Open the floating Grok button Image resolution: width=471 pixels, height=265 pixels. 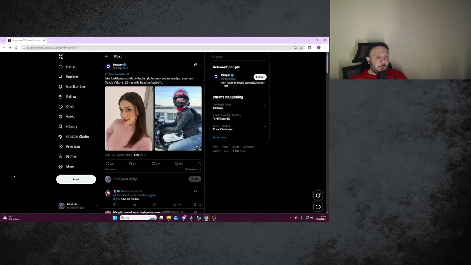point(318,195)
